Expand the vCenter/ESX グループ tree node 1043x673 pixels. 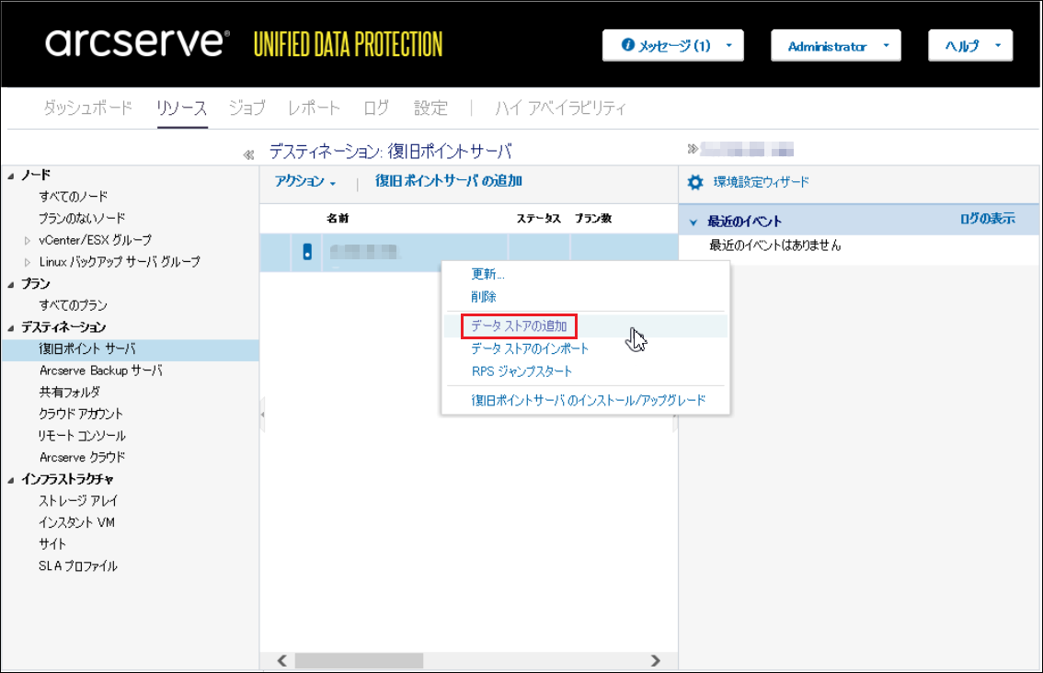coord(28,241)
